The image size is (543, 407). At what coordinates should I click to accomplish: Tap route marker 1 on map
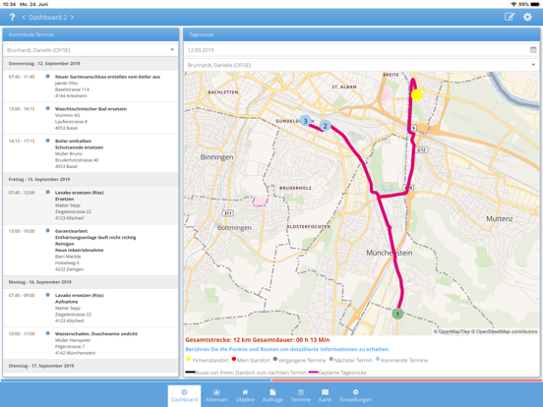coord(397,314)
